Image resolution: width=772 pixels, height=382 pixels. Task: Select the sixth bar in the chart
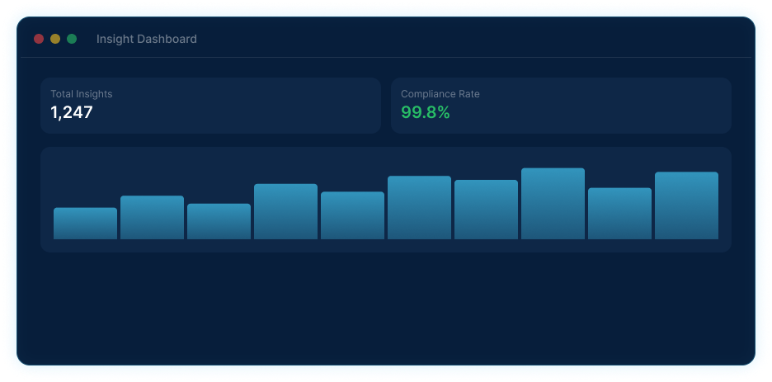(x=419, y=208)
